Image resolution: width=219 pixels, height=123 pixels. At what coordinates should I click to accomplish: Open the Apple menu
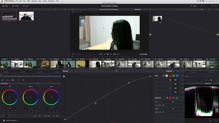pos(2,1)
